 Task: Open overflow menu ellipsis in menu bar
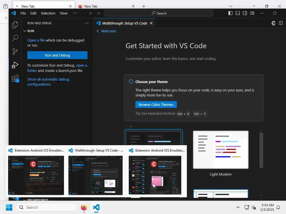tap(75, 13)
